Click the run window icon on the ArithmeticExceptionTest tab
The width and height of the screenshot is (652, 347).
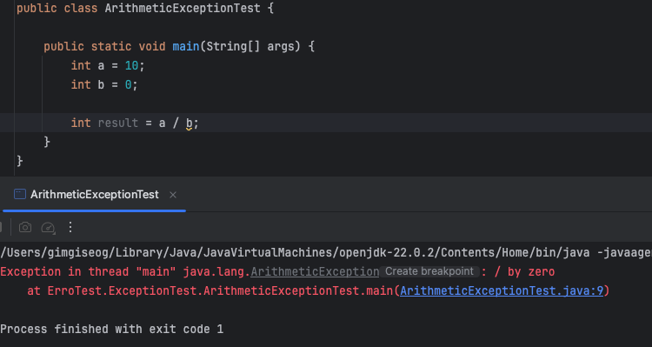tap(20, 194)
